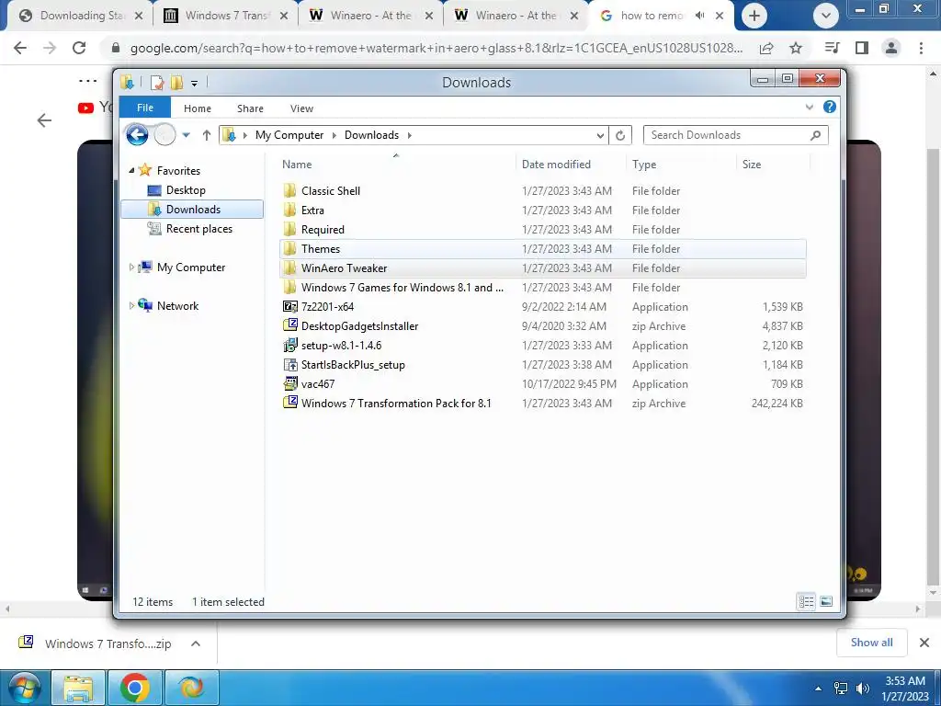
Task: Reload the Chrome page
Action: 79,48
